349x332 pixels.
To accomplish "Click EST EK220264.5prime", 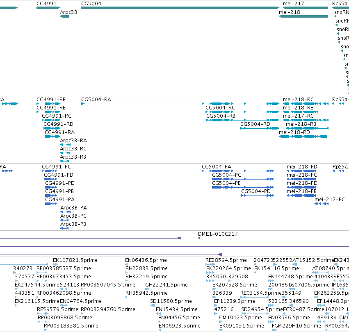I will [x=228, y=268].
